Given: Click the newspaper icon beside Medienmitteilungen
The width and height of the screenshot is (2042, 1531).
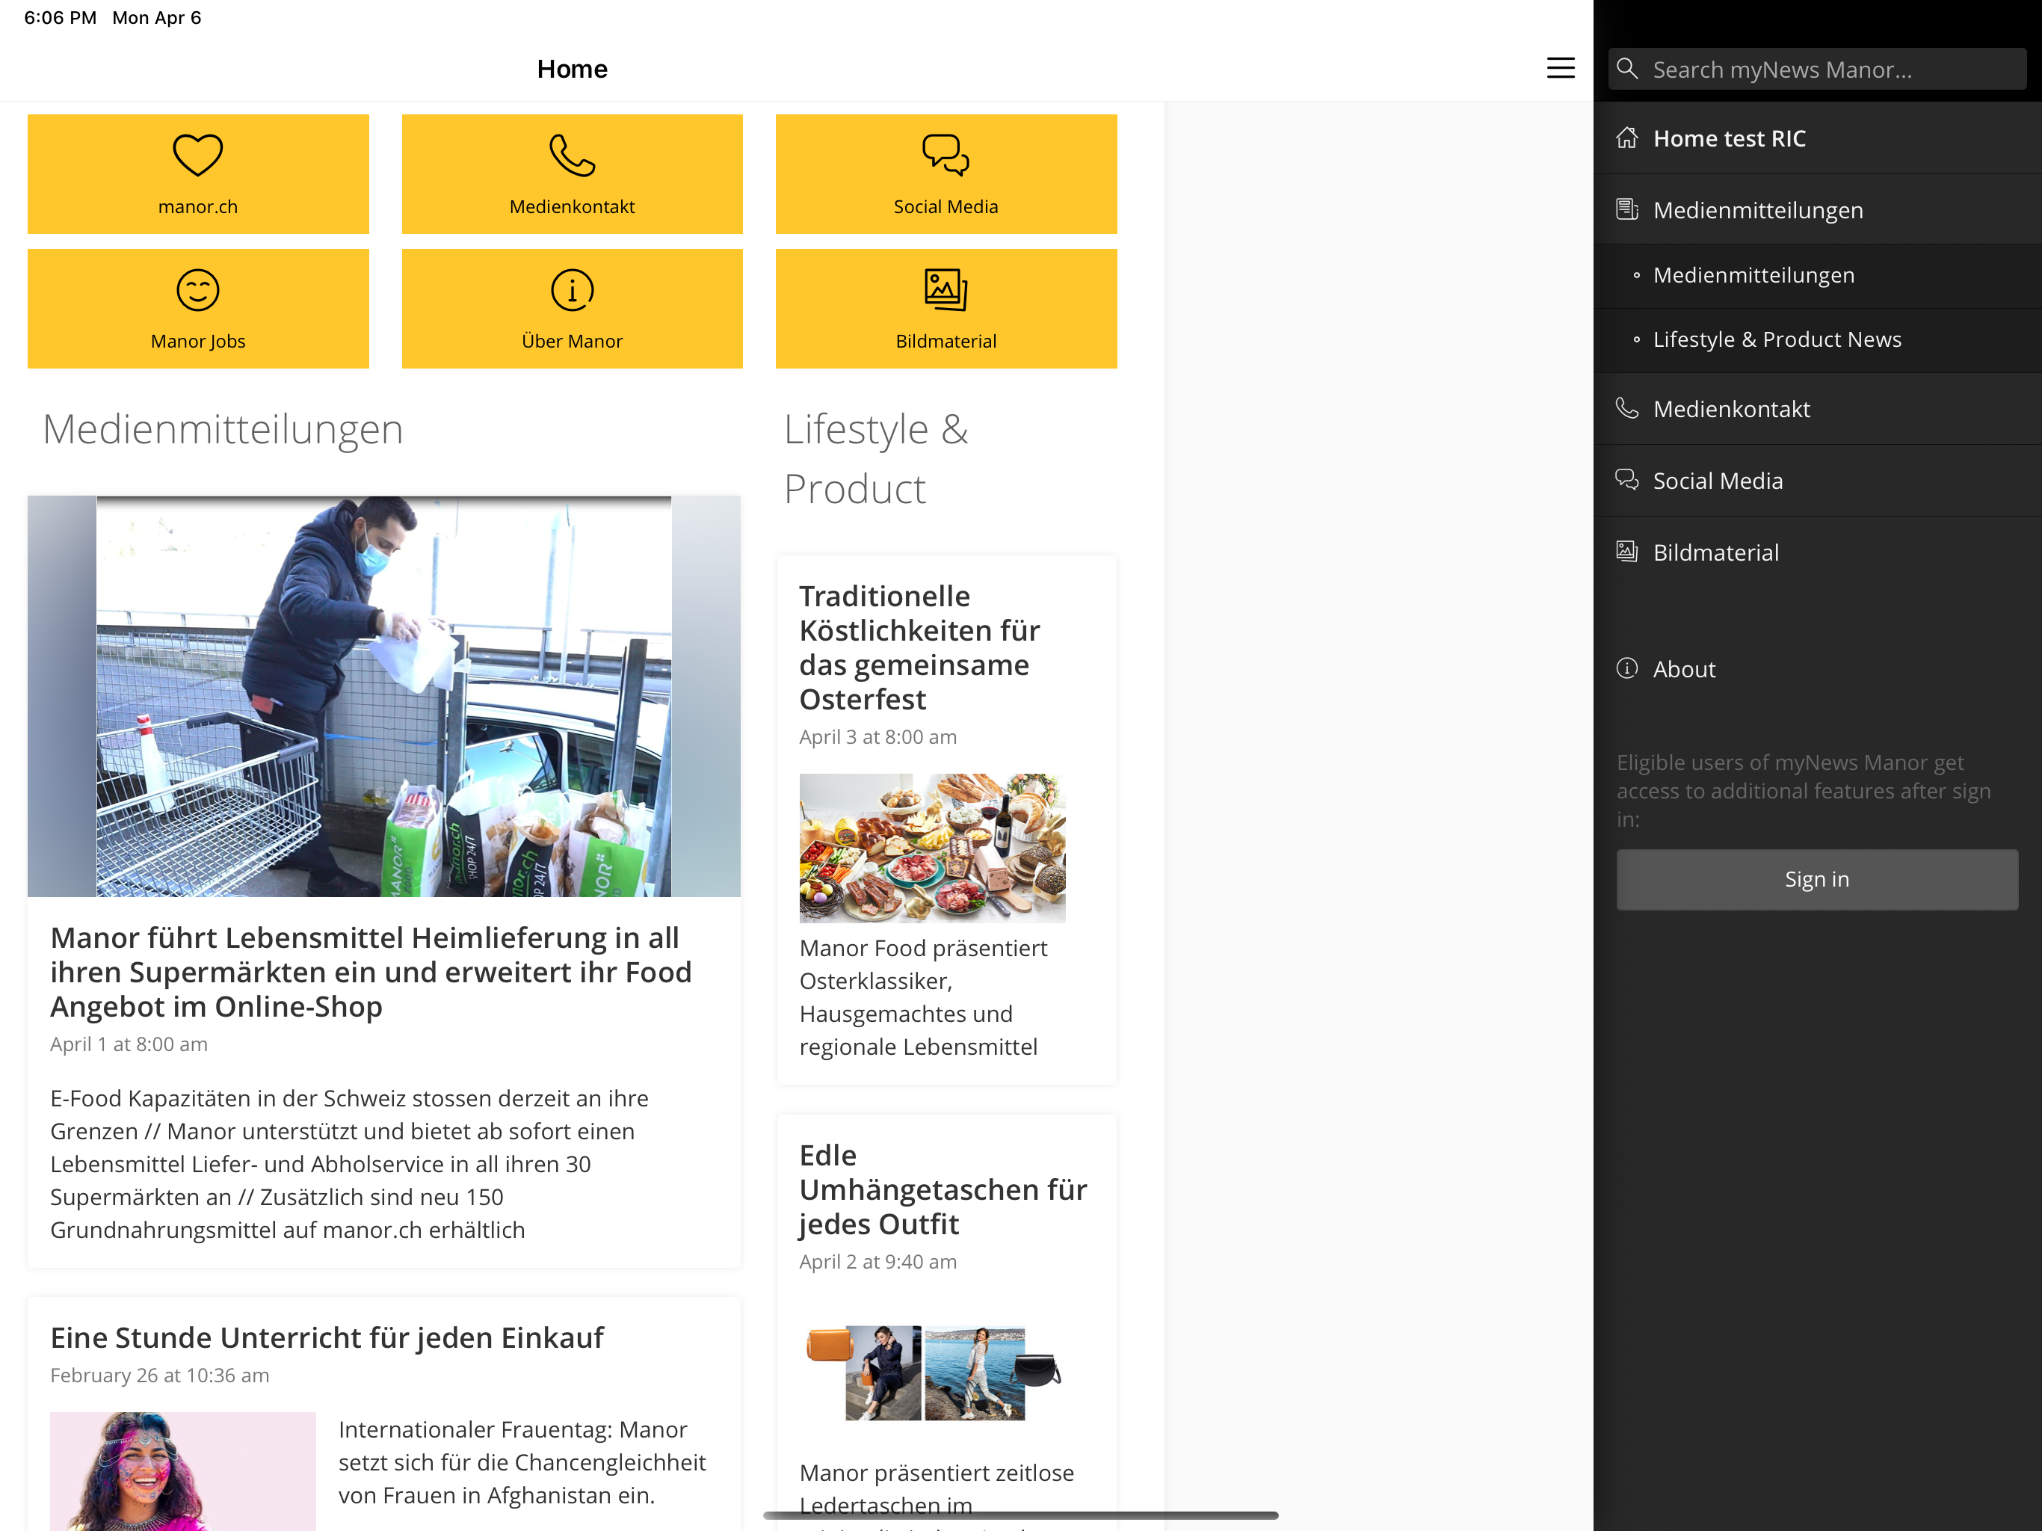Looking at the screenshot, I should coord(1627,209).
